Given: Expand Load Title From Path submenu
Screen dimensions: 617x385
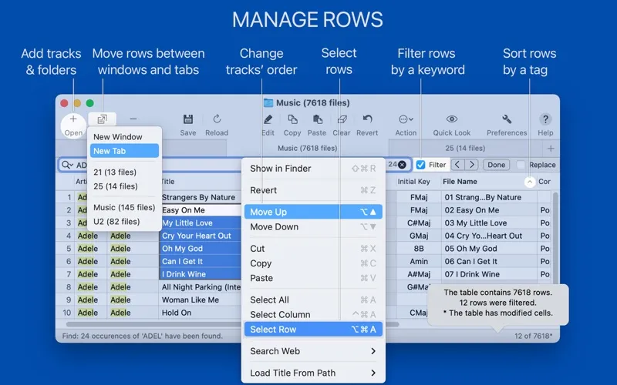Looking at the screenshot, I should (313, 373).
